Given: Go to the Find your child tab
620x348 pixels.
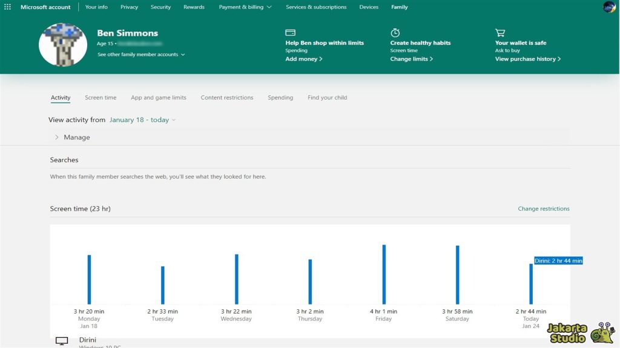Looking at the screenshot, I should 327,97.
